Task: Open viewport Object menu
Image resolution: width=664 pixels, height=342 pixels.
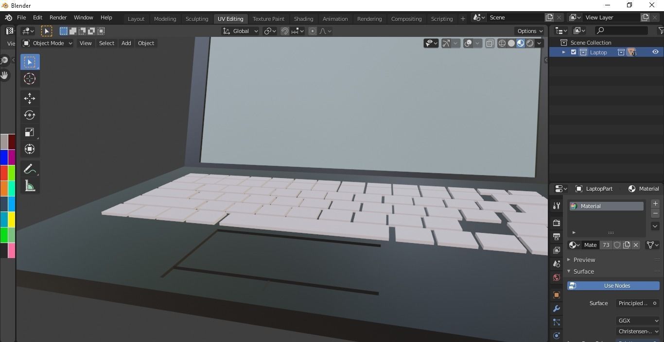Action: coord(146,43)
